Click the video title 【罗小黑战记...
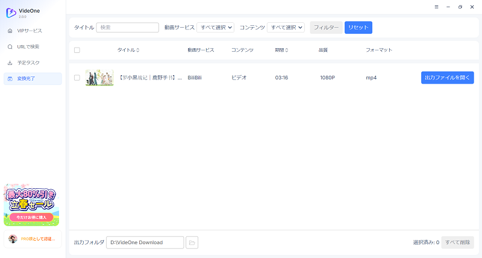 [151, 78]
